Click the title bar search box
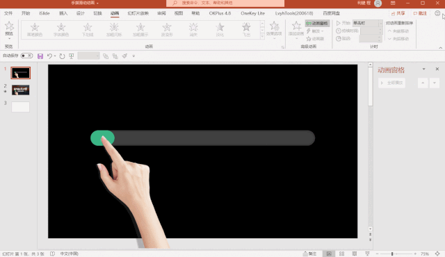The height and width of the screenshot is (257, 445). (x=225, y=3)
